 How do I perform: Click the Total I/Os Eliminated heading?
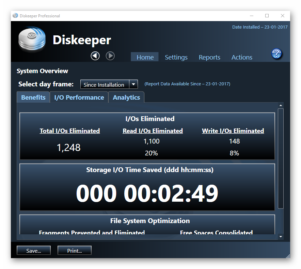(x=70, y=131)
